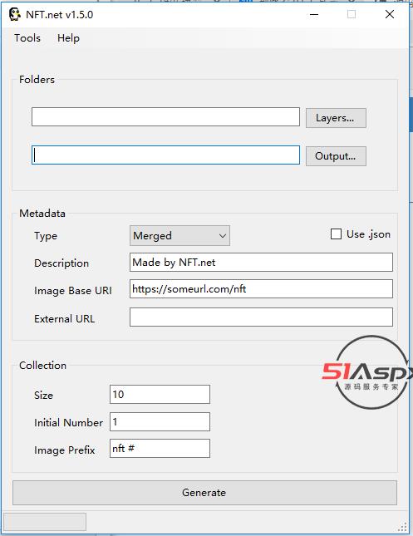This screenshot has height=536, width=413.
Task: Click the NFT.net penguin app icon
Action: click(15, 15)
